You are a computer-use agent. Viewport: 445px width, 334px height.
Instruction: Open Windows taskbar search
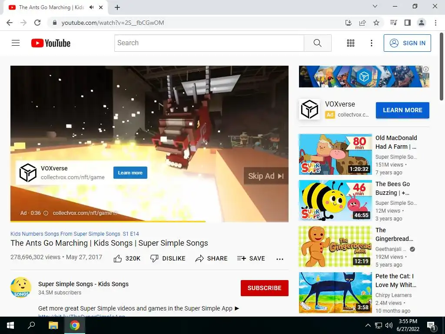[x=31, y=325]
